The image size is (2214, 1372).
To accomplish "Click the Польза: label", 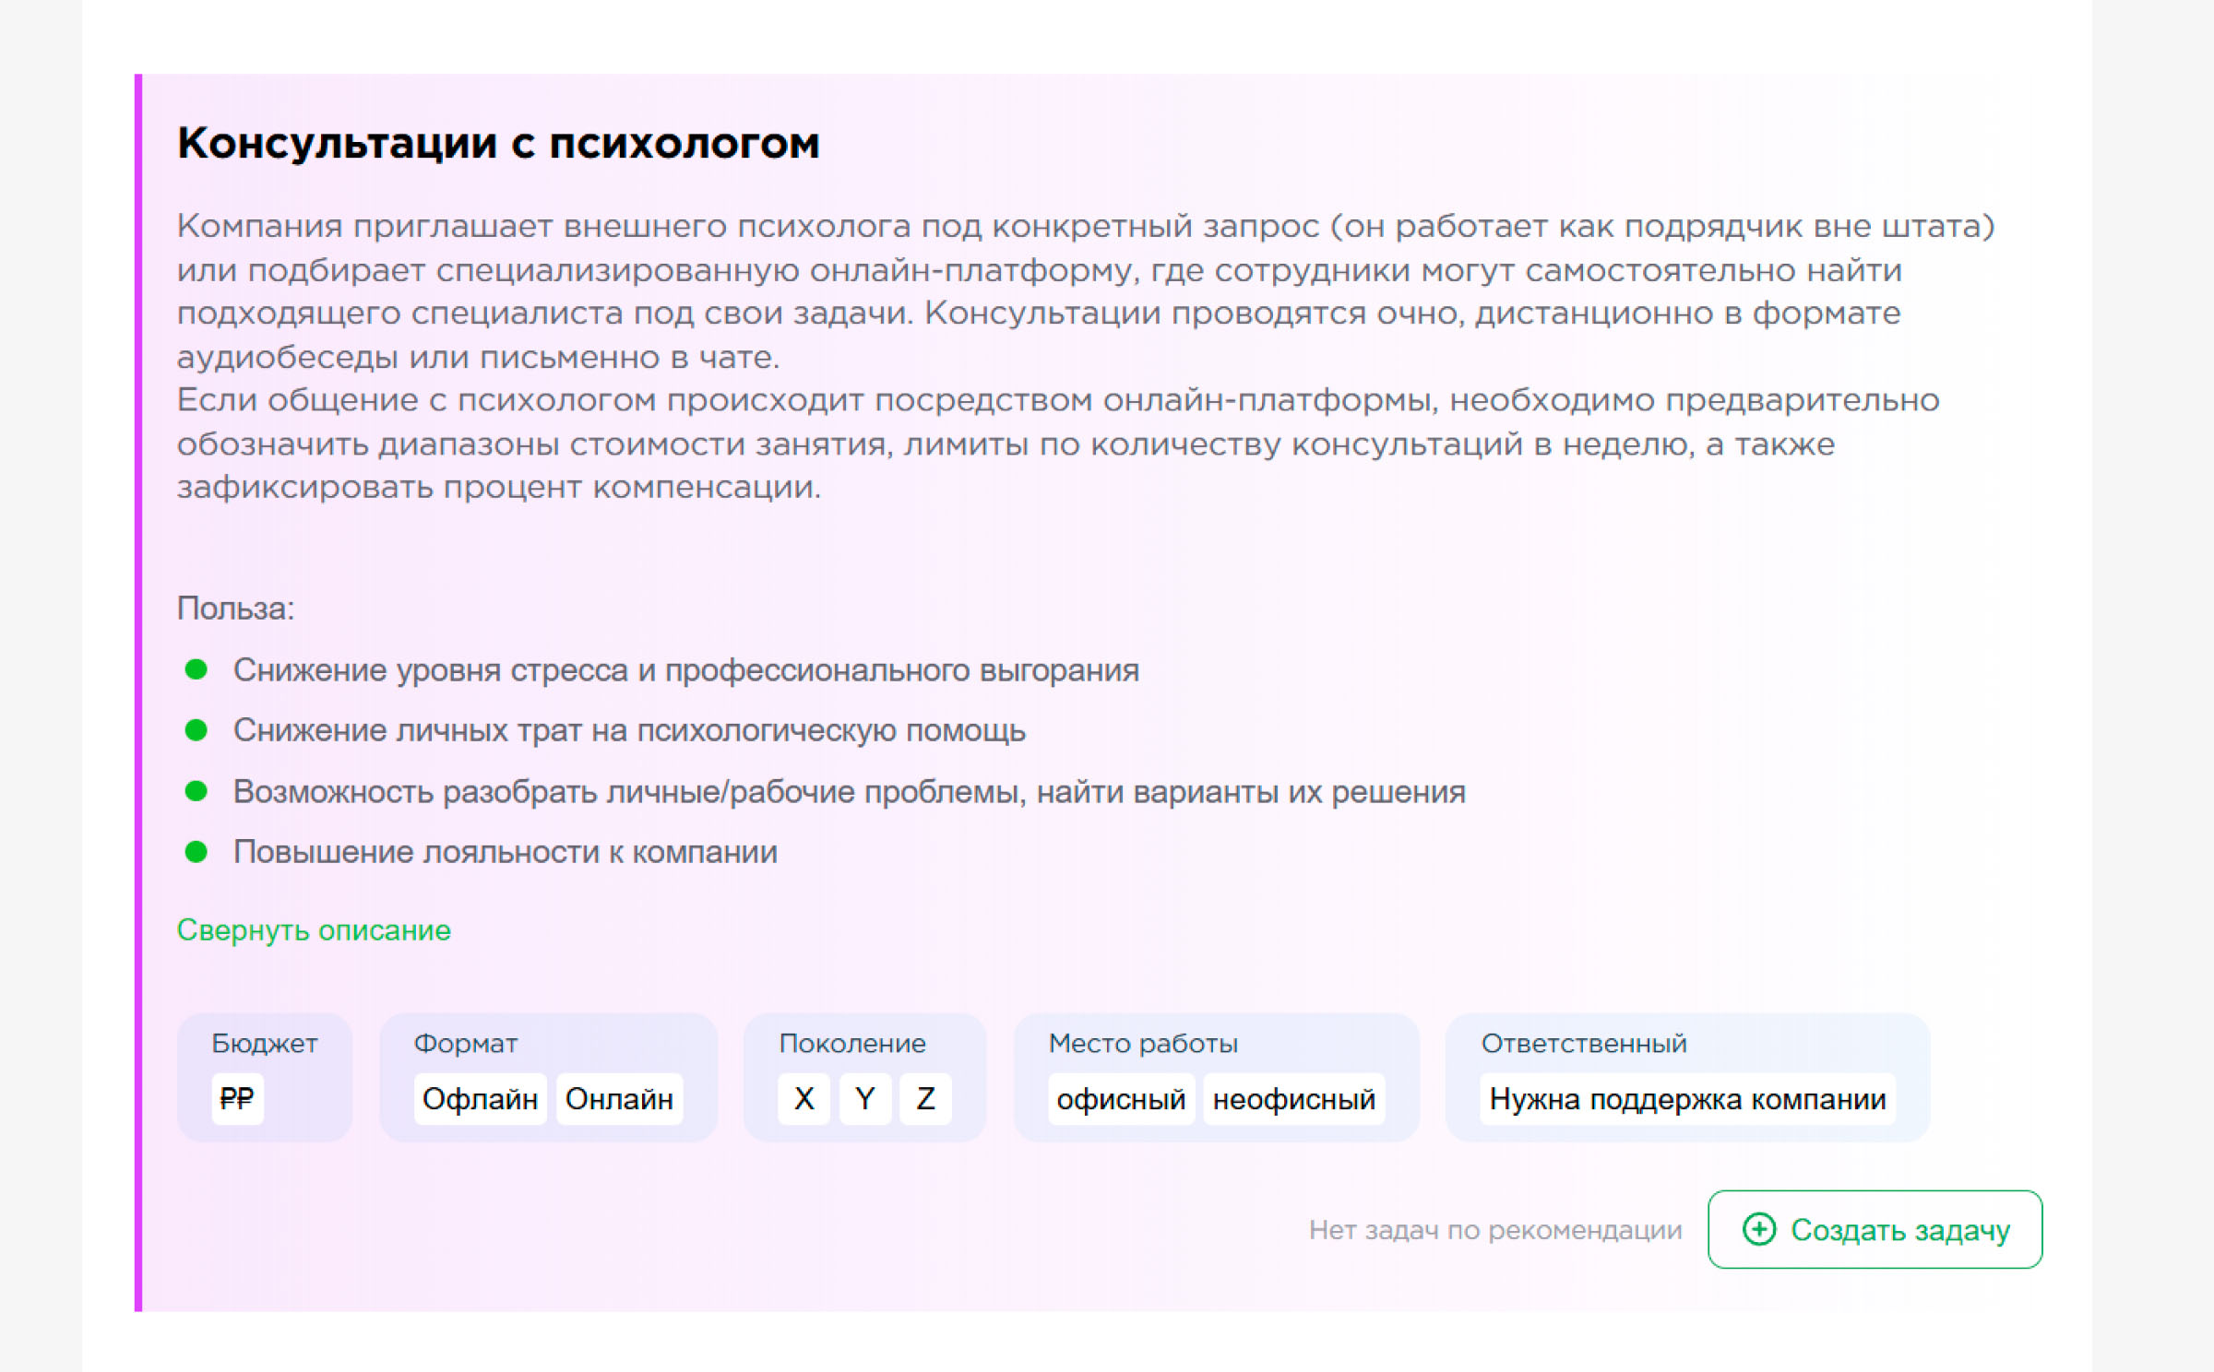I will (236, 609).
